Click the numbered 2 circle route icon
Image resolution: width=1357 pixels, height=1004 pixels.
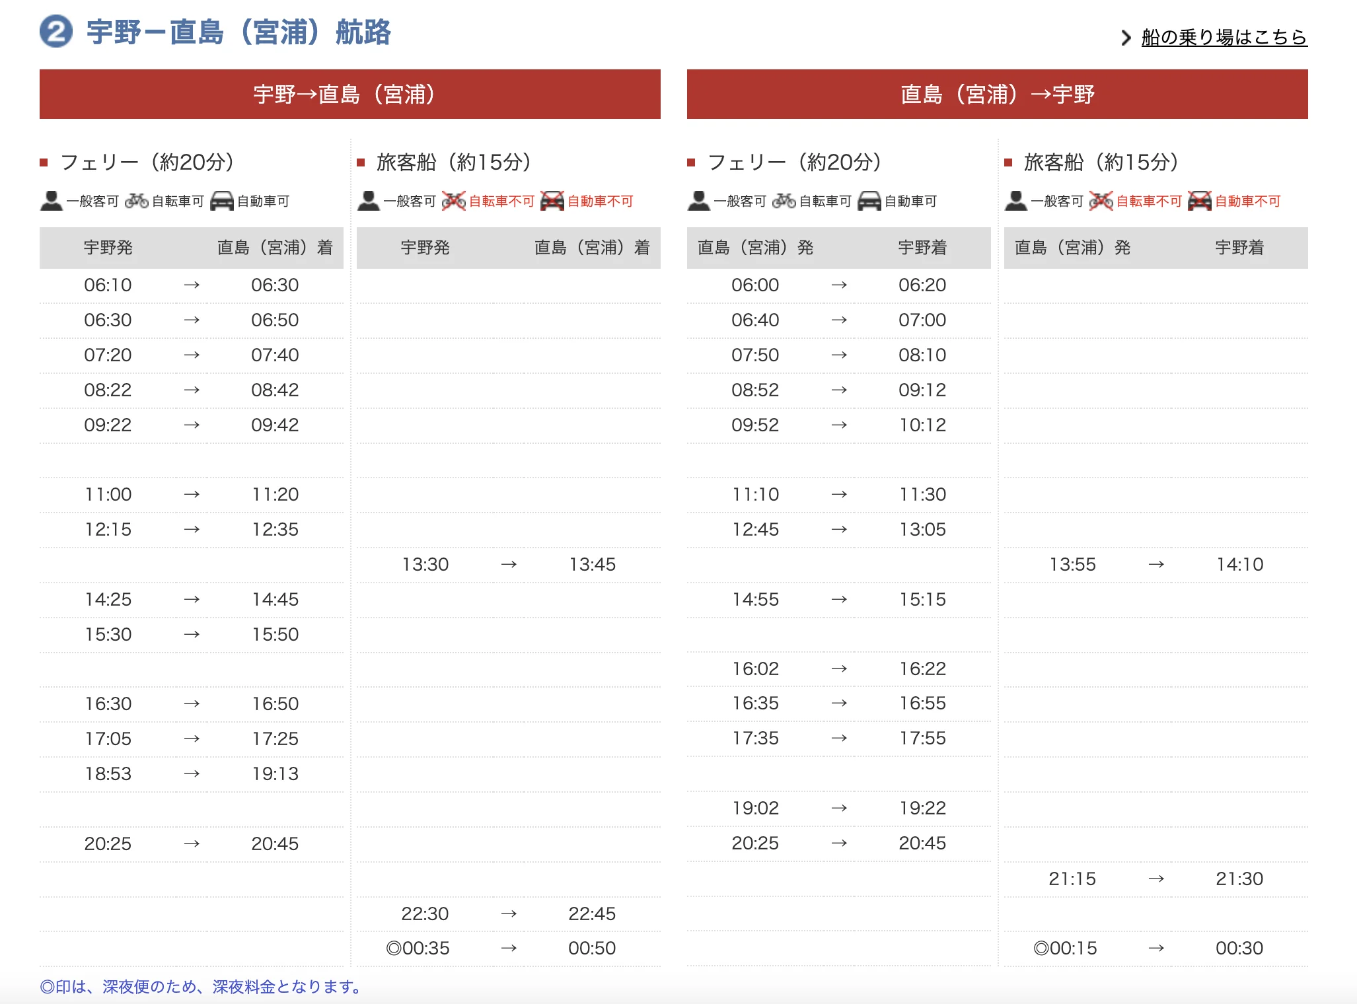pos(56,32)
